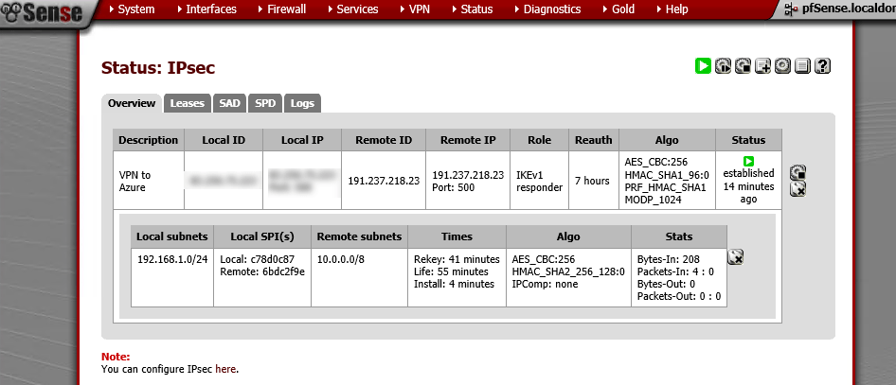Open the log entries lined-page icon

coord(803,66)
